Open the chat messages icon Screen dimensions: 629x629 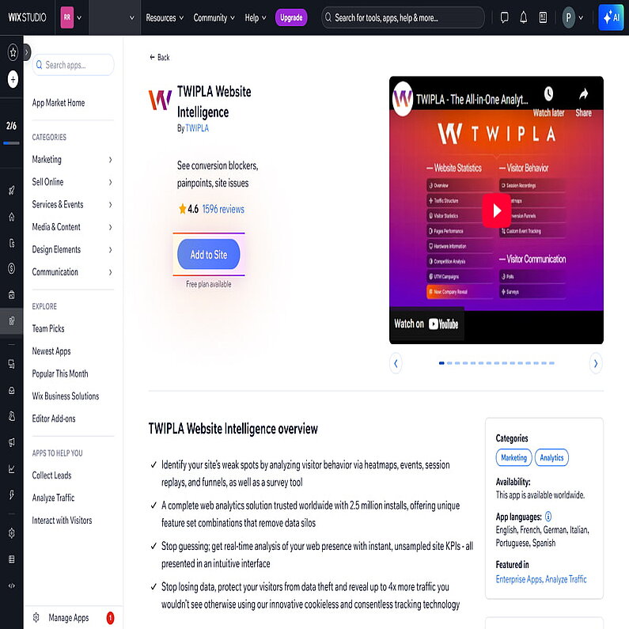[x=504, y=17]
